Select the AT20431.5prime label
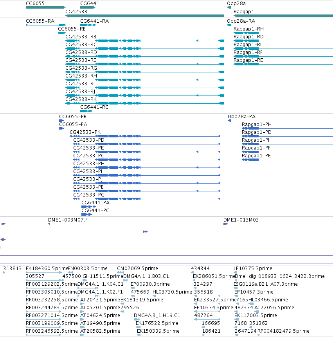 coord(100,300)
